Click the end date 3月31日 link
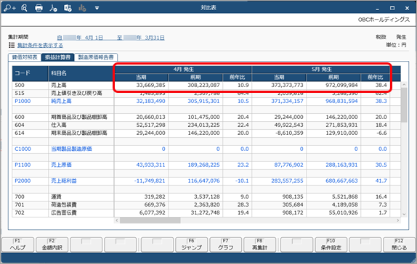Image resolution: width=417 pixels, height=264 pixels. pos(155,38)
